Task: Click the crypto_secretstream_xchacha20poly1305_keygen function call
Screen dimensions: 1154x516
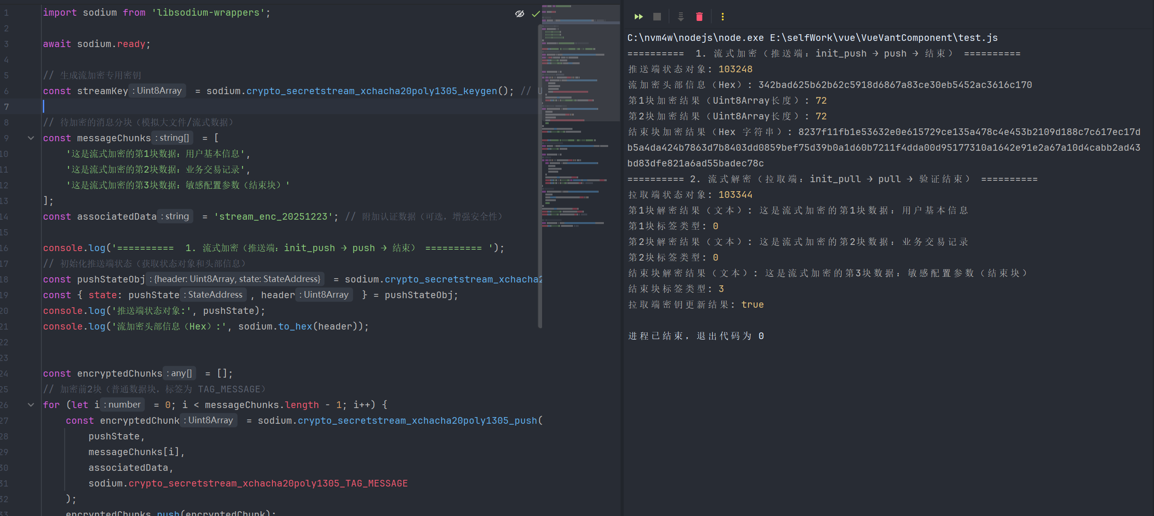Action: (x=371, y=91)
